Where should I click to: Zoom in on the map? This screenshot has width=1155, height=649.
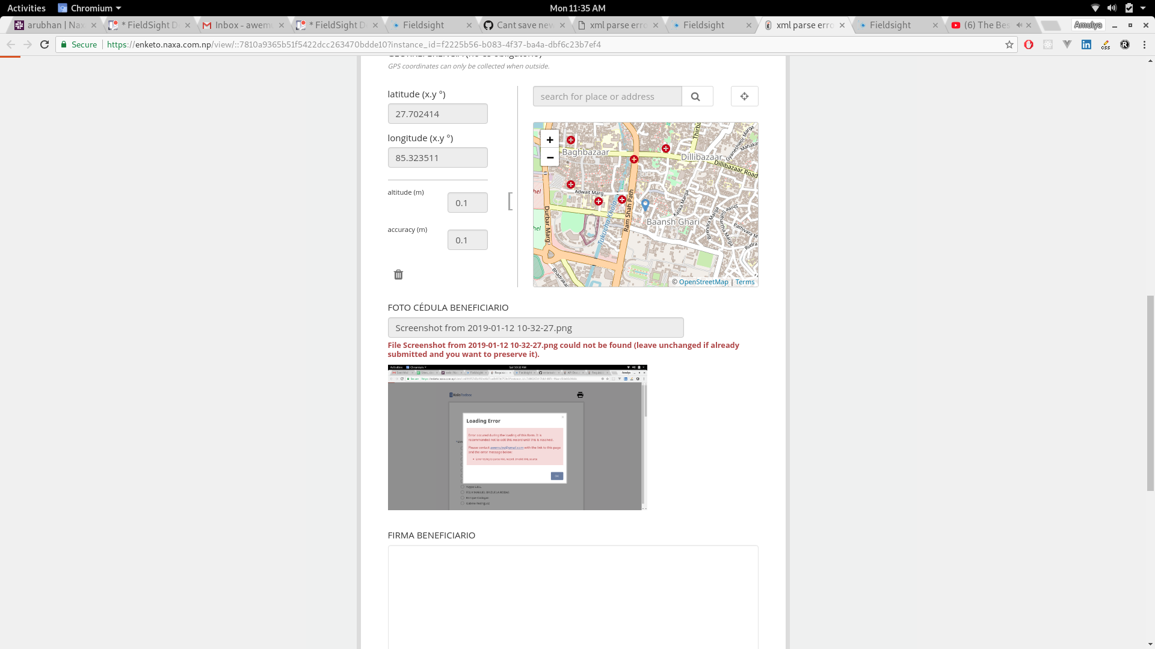[550, 139]
